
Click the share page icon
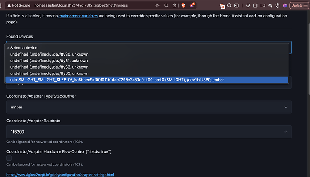coord(174,5)
